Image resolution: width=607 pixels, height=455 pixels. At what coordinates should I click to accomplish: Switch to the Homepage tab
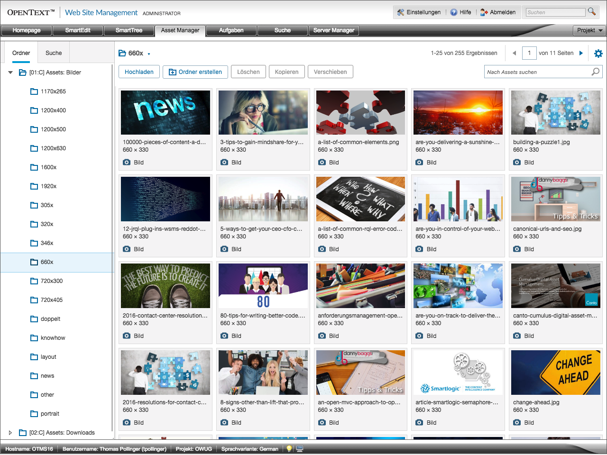click(27, 30)
